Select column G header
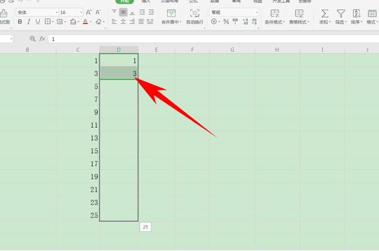 coord(232,50)
